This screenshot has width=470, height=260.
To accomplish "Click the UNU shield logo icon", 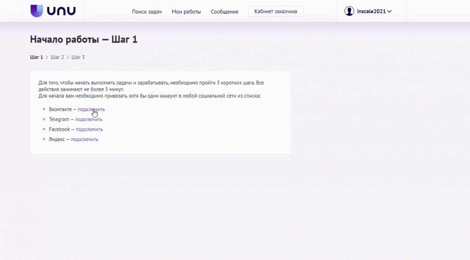I will 37,11.
